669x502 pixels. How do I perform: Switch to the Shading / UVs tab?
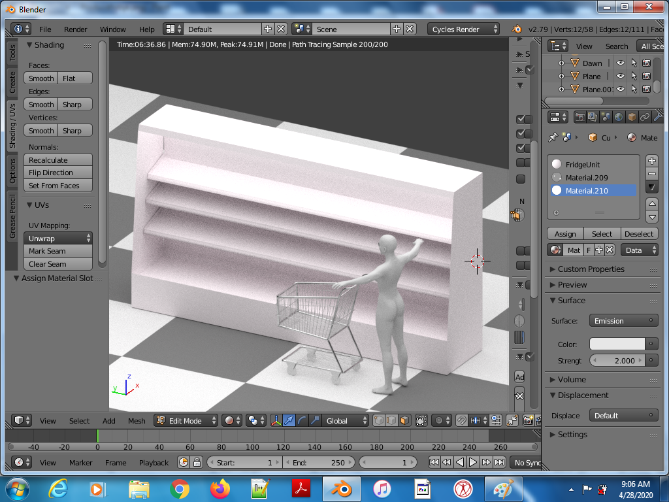click(x=12, y=125)
